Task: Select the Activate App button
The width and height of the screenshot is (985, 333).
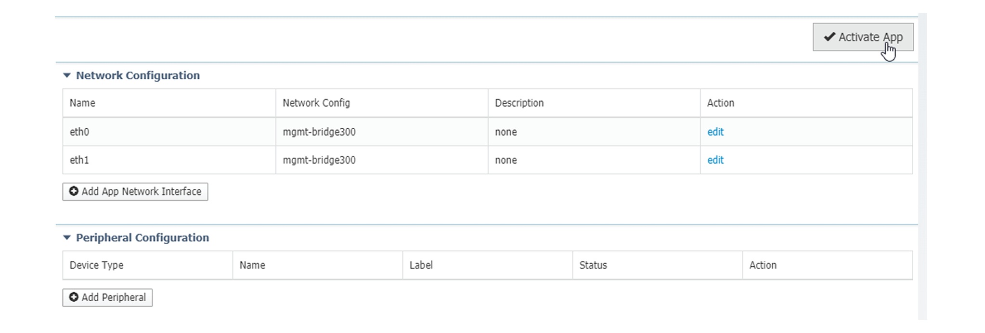Action: click(862, 37)
